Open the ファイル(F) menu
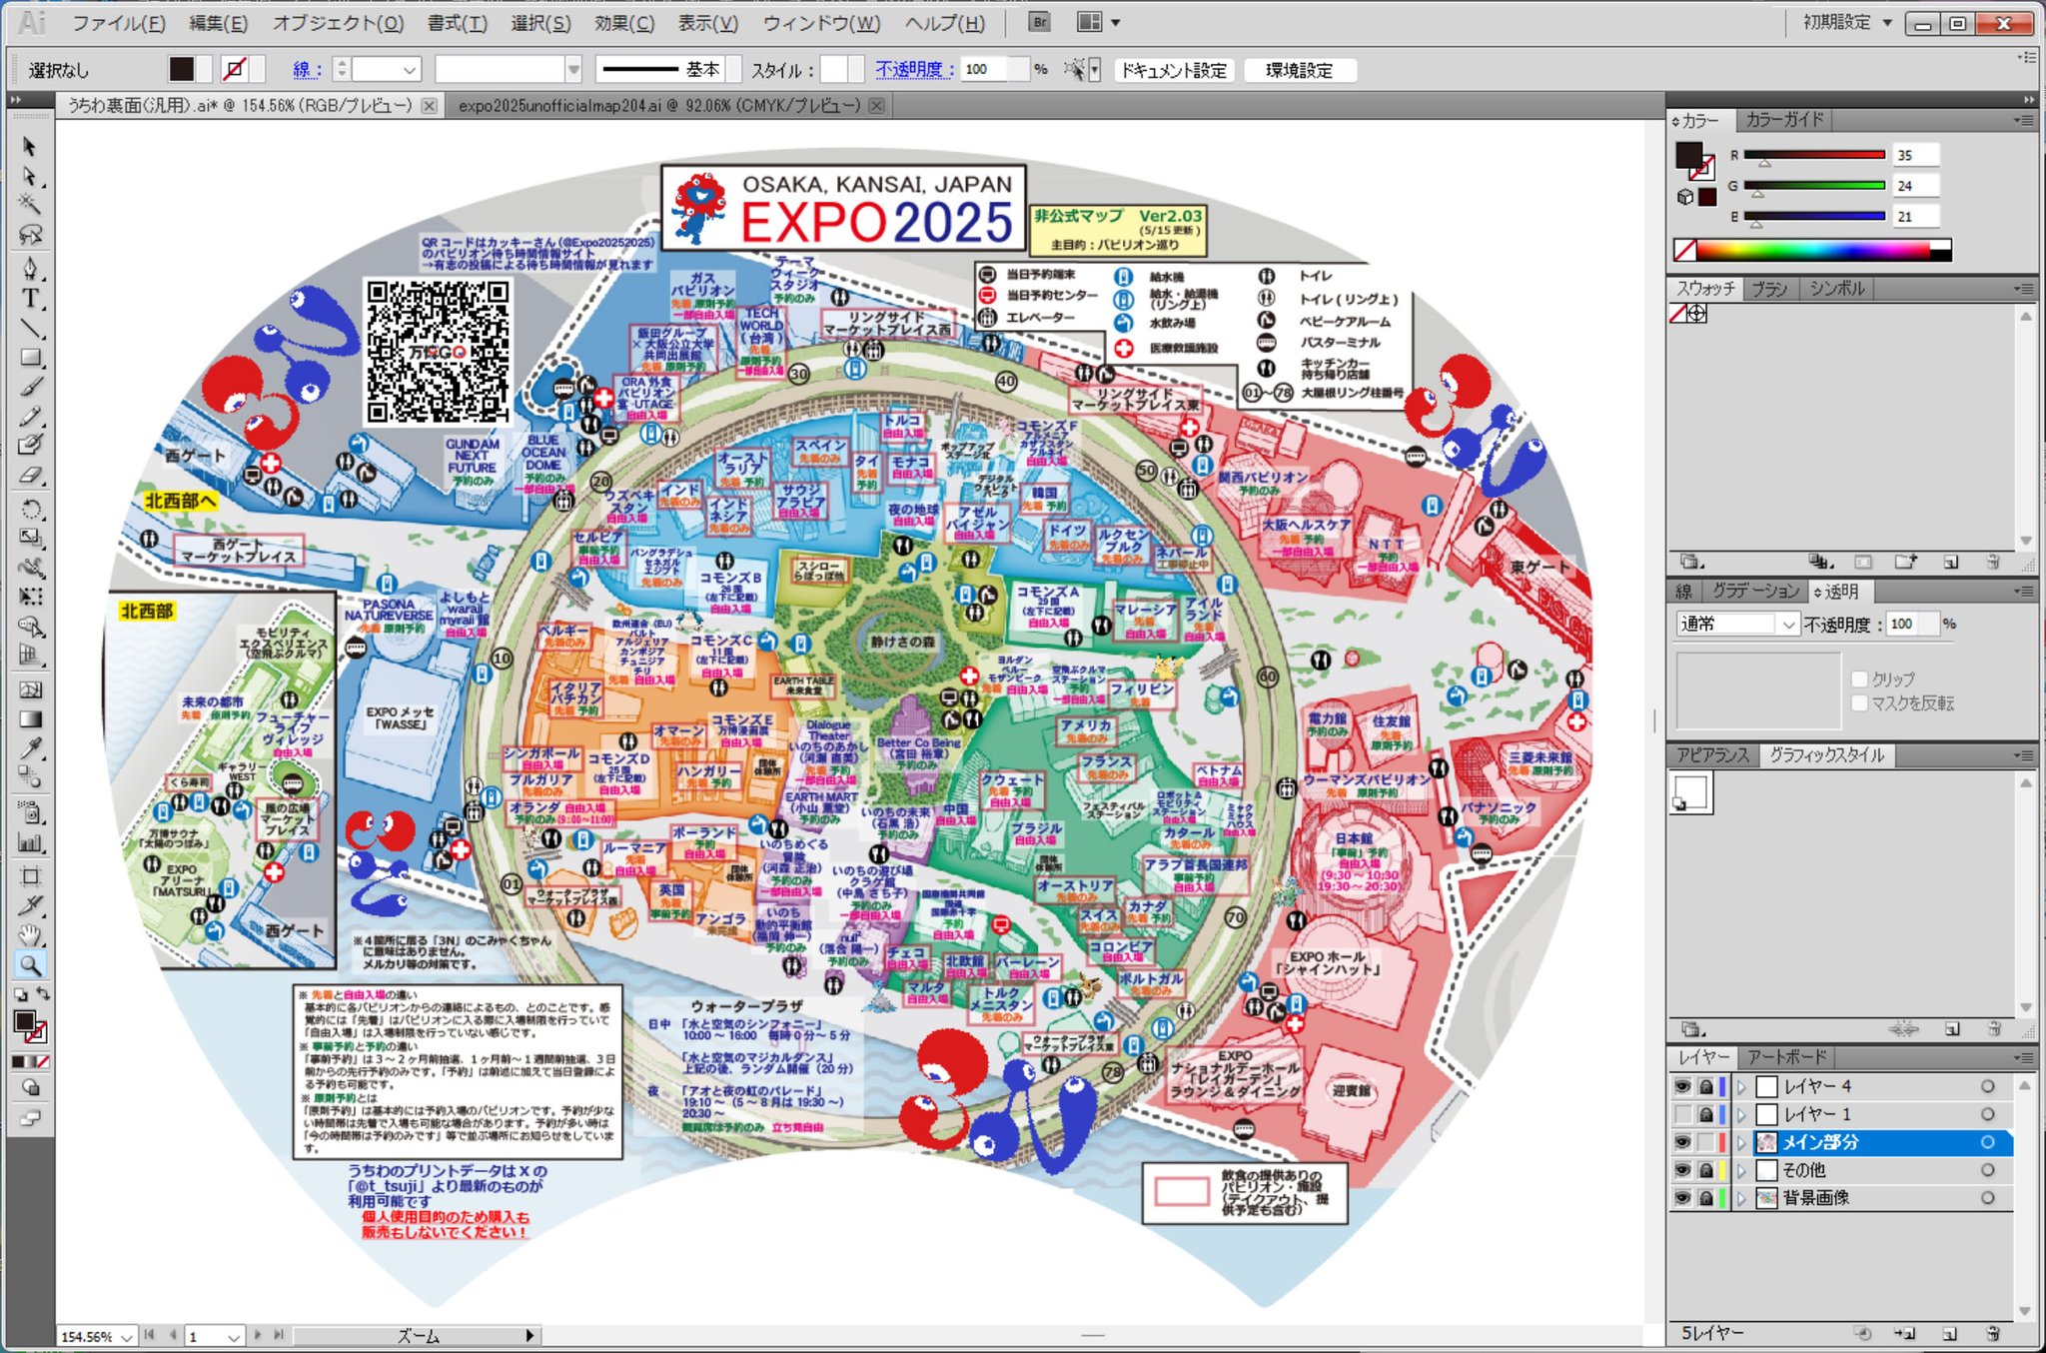Image resolution: width=2046 pixels, height=1353 pixels. 119,23
